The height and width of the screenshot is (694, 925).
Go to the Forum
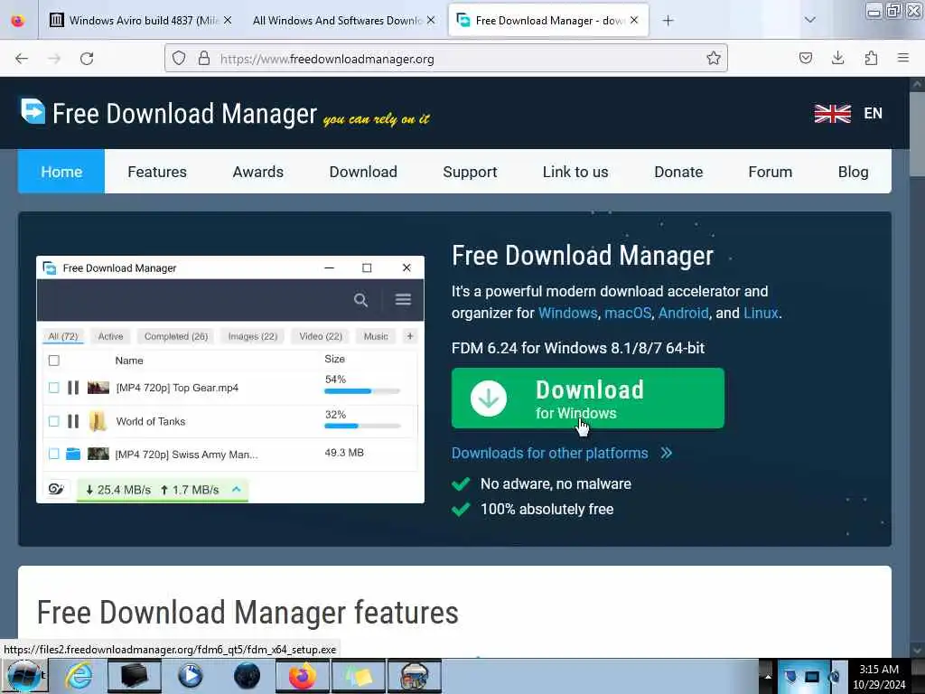click(x=770, y=172)
